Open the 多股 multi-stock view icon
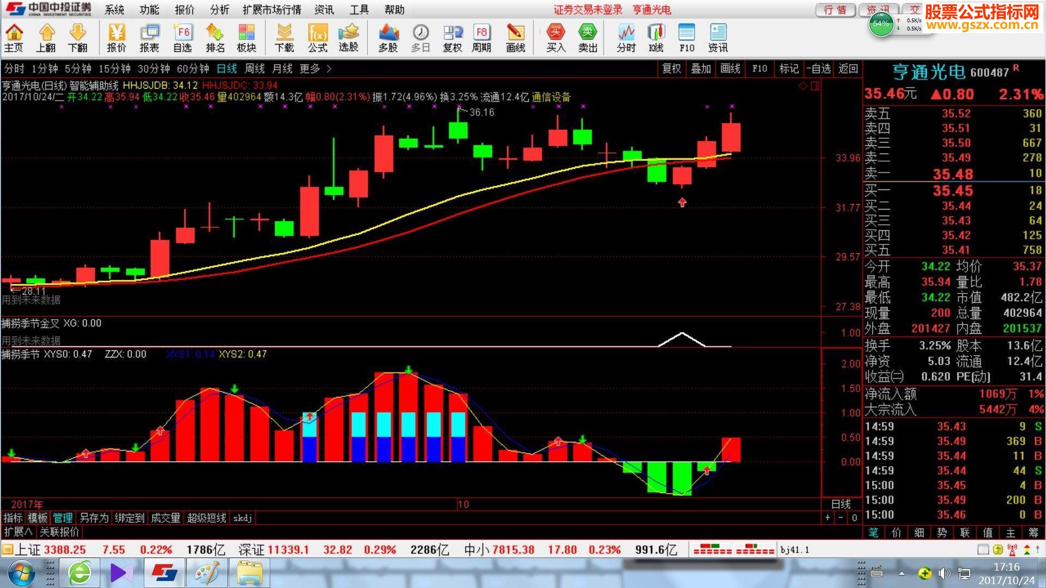The image size is (1046, 588). coord(388,38)
